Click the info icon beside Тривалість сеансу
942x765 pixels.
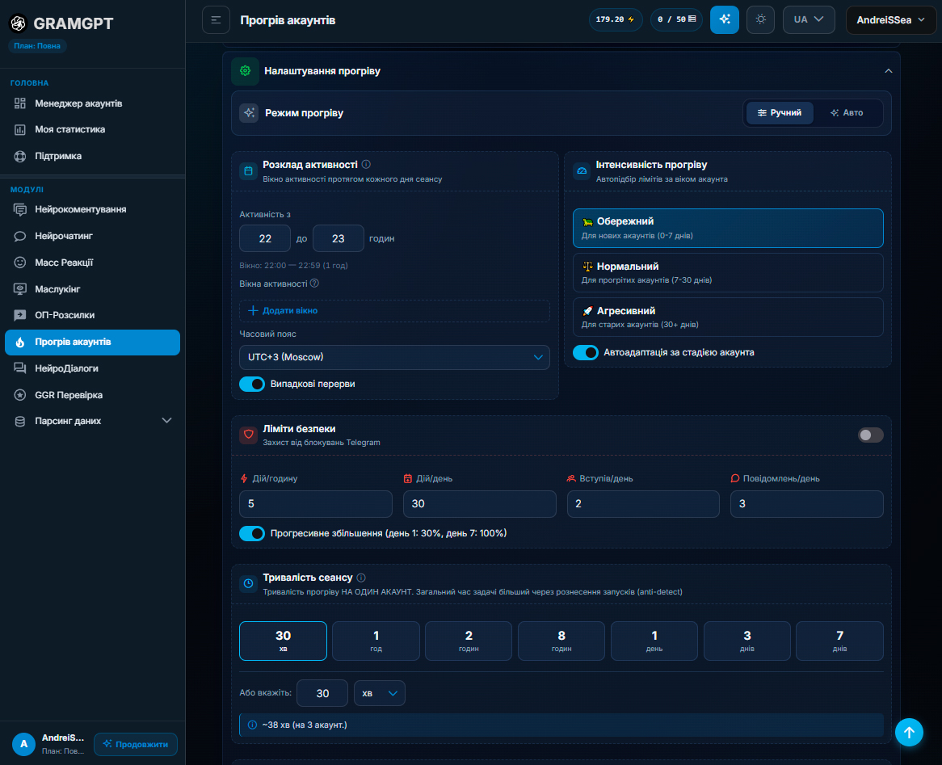pyautogui.click(x=361, y=578)
